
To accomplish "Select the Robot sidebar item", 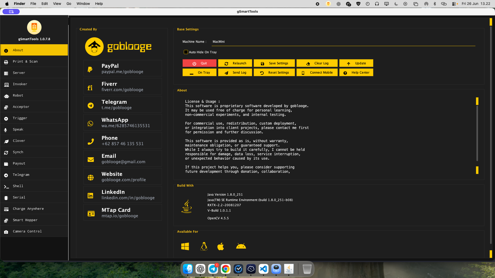I will click(34, 95).
